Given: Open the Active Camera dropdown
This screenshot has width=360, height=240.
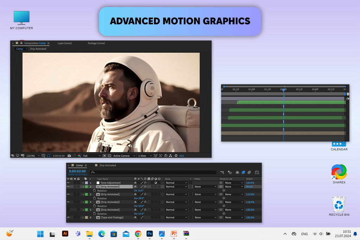Looking at the screenshot, I should (x=124, y=156).
